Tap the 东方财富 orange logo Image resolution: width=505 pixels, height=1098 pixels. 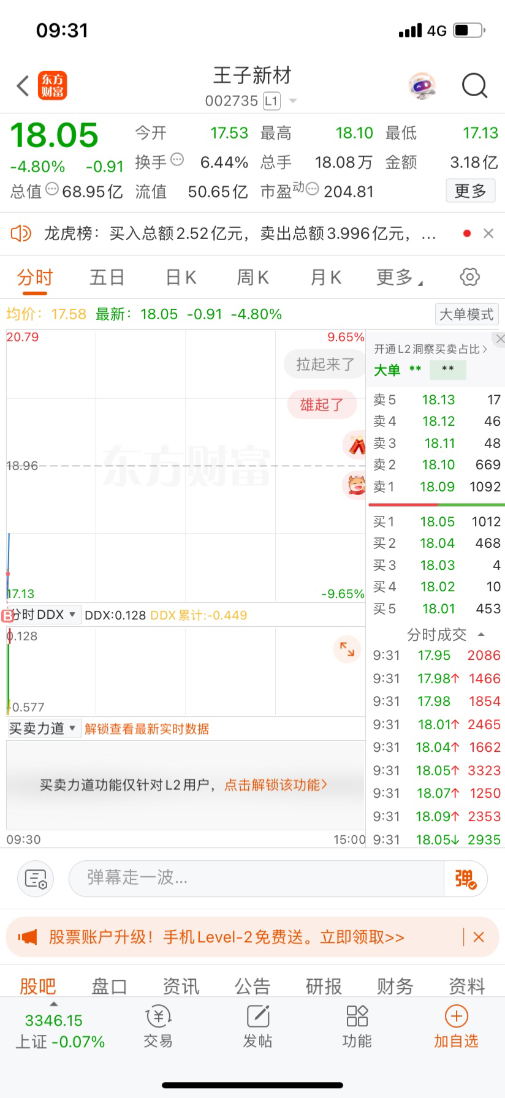[x=53, y=86]
